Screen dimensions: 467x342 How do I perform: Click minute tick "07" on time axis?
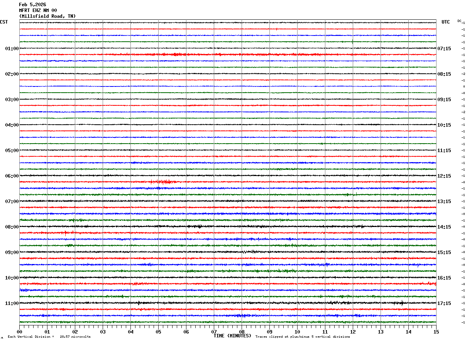point(214,332)
